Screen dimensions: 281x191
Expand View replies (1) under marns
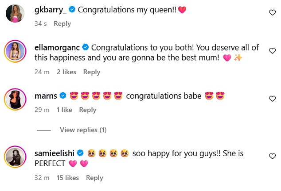(83, 130)
